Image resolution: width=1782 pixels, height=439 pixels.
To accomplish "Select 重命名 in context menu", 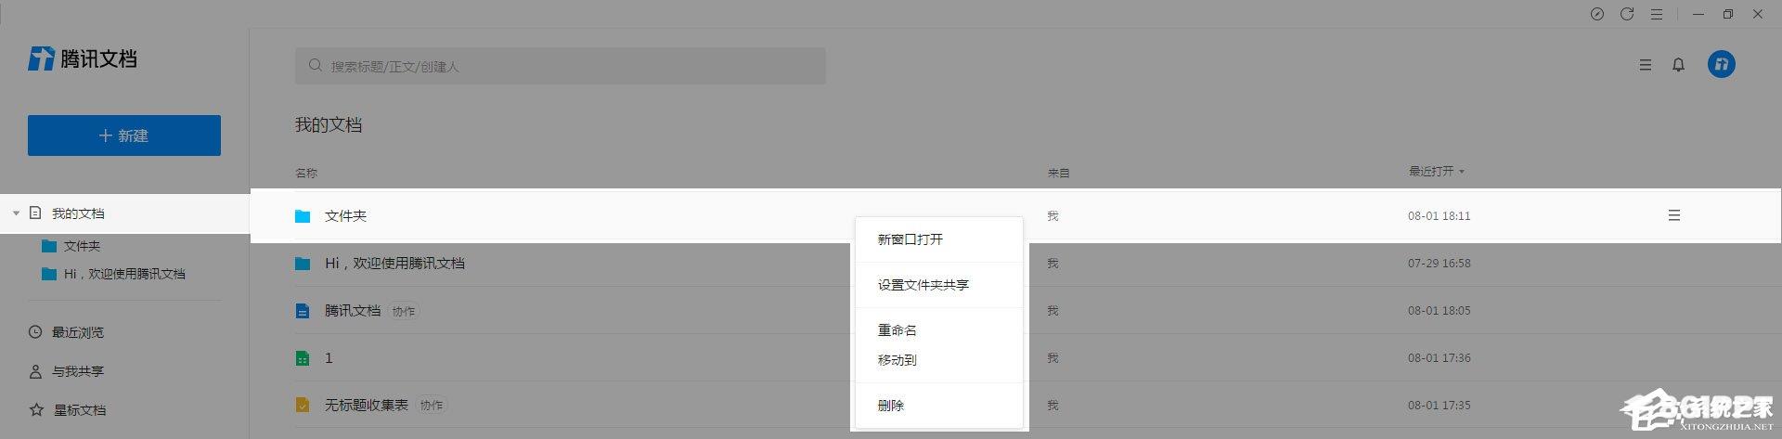I will click(897, 329).
